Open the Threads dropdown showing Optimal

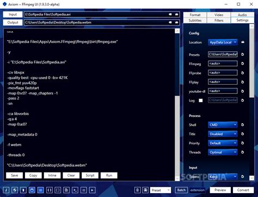(223, 152)
